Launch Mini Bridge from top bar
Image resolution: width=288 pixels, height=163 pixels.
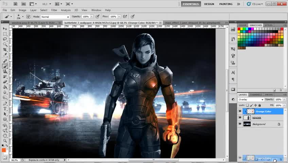click(x=23, y=4)
